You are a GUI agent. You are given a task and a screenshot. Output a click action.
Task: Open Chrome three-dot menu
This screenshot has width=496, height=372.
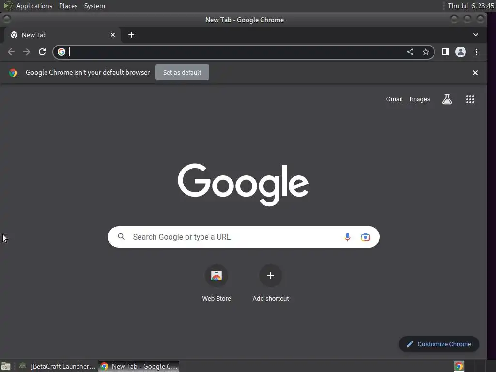pyautogui.click(x=477, y=52)
